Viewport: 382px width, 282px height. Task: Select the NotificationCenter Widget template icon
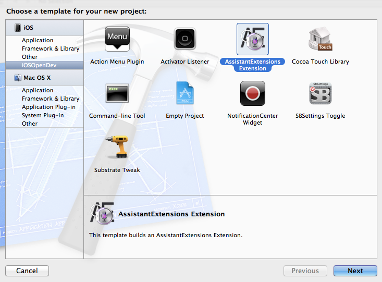(x=252, y=93)
